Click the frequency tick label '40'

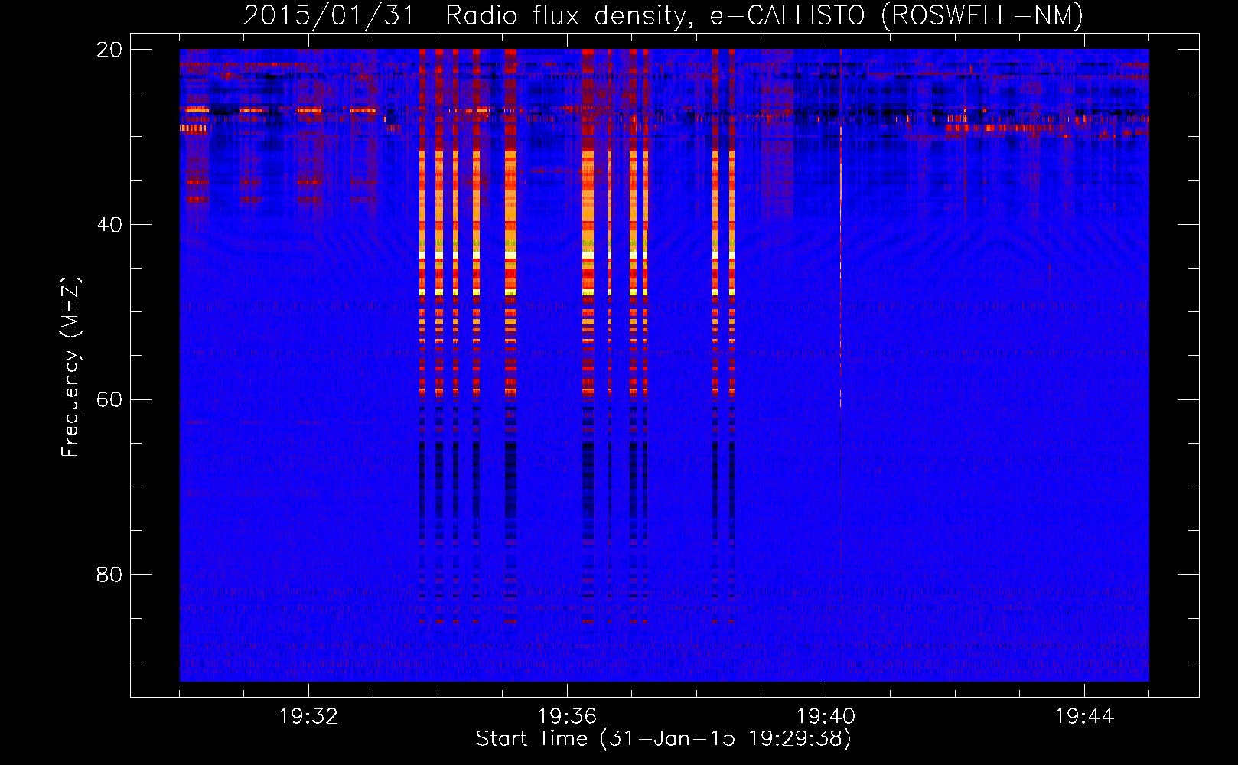coord(109,225)
